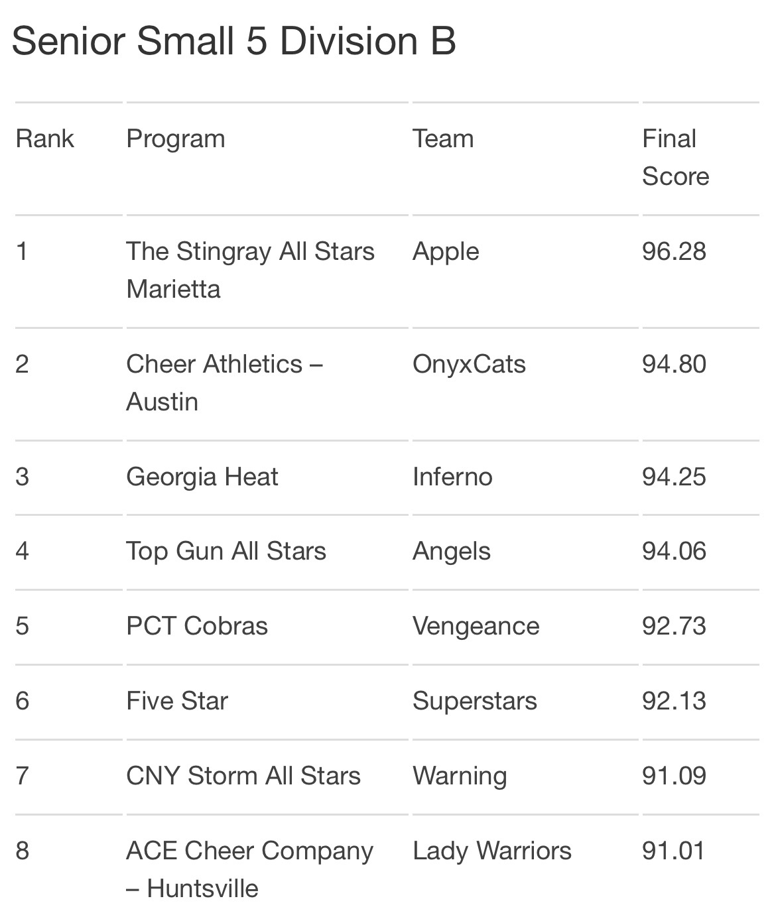774x921 pixels.
Task: Click Cheer Athletics – Austin program
Action: coord(224,383)
